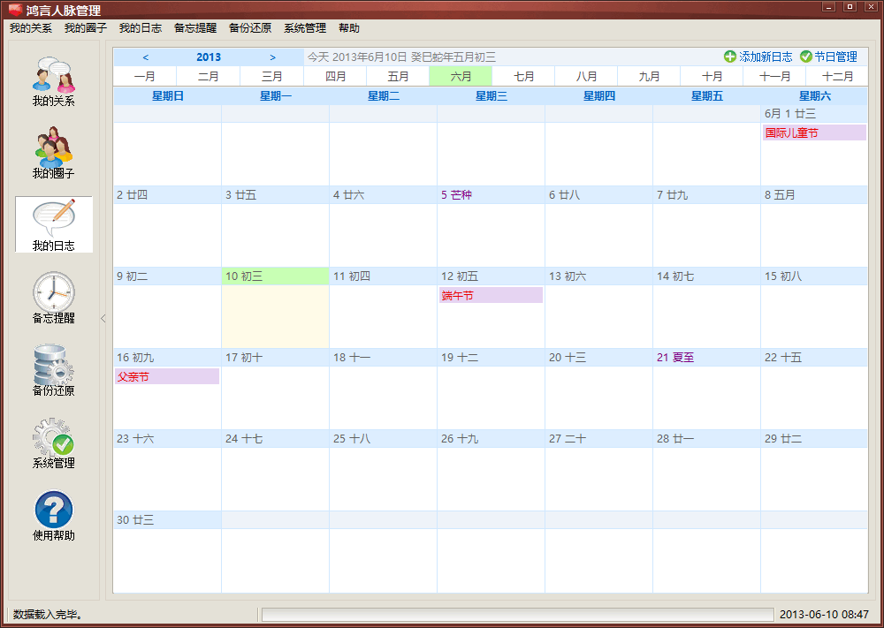Viewport: 884px width, 628px height.
Task: Select the 父亲节 holiday entry
Action: tap(167, 377)
